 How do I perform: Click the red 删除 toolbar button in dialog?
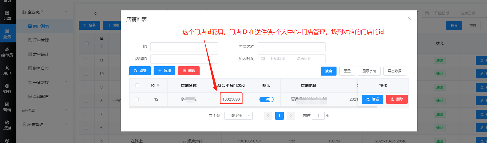tap(189, 71)
